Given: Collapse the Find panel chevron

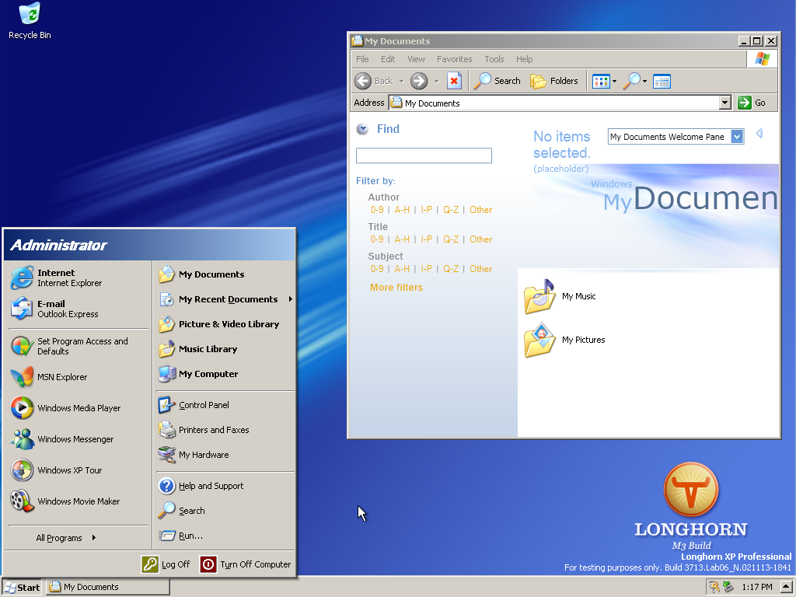Looking at the screenshot, I should (x=362, y=130).
